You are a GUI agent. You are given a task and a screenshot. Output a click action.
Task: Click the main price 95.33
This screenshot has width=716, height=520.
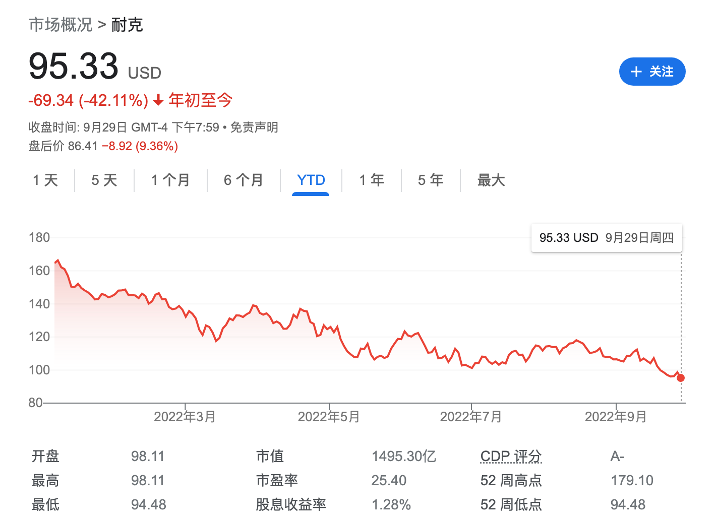tap(74, 66)
